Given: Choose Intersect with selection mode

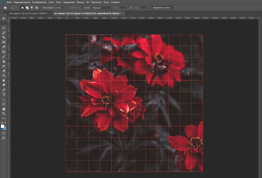Looking at the screenshot, I should 37,8.
